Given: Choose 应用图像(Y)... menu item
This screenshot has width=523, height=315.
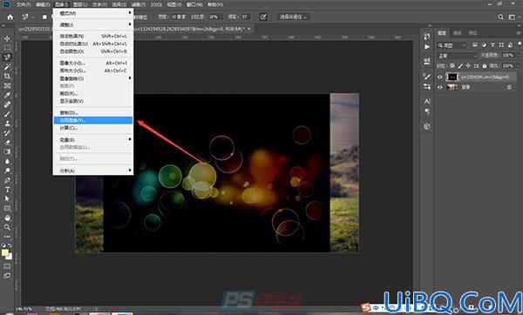Looking at the screenshot, I should tap(93, 120).
